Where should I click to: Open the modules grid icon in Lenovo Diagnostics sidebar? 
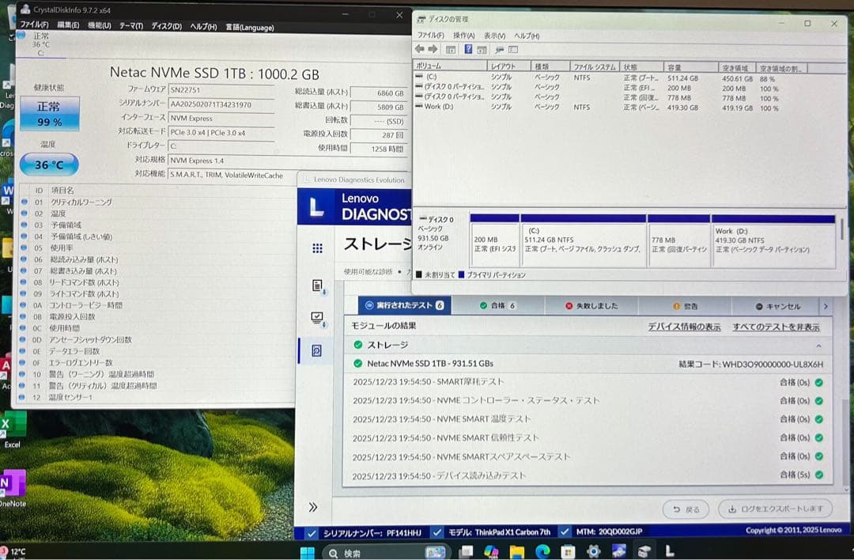315,248
